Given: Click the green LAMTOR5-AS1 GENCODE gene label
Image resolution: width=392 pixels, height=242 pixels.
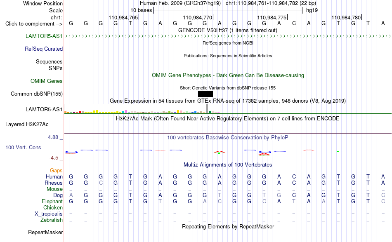Looking at the screenshot, I should (x=44, y=36).
